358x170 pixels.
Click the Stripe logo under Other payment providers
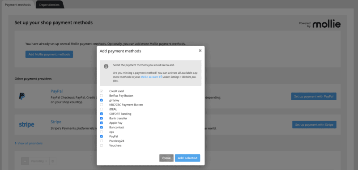[x=26, y=124]
